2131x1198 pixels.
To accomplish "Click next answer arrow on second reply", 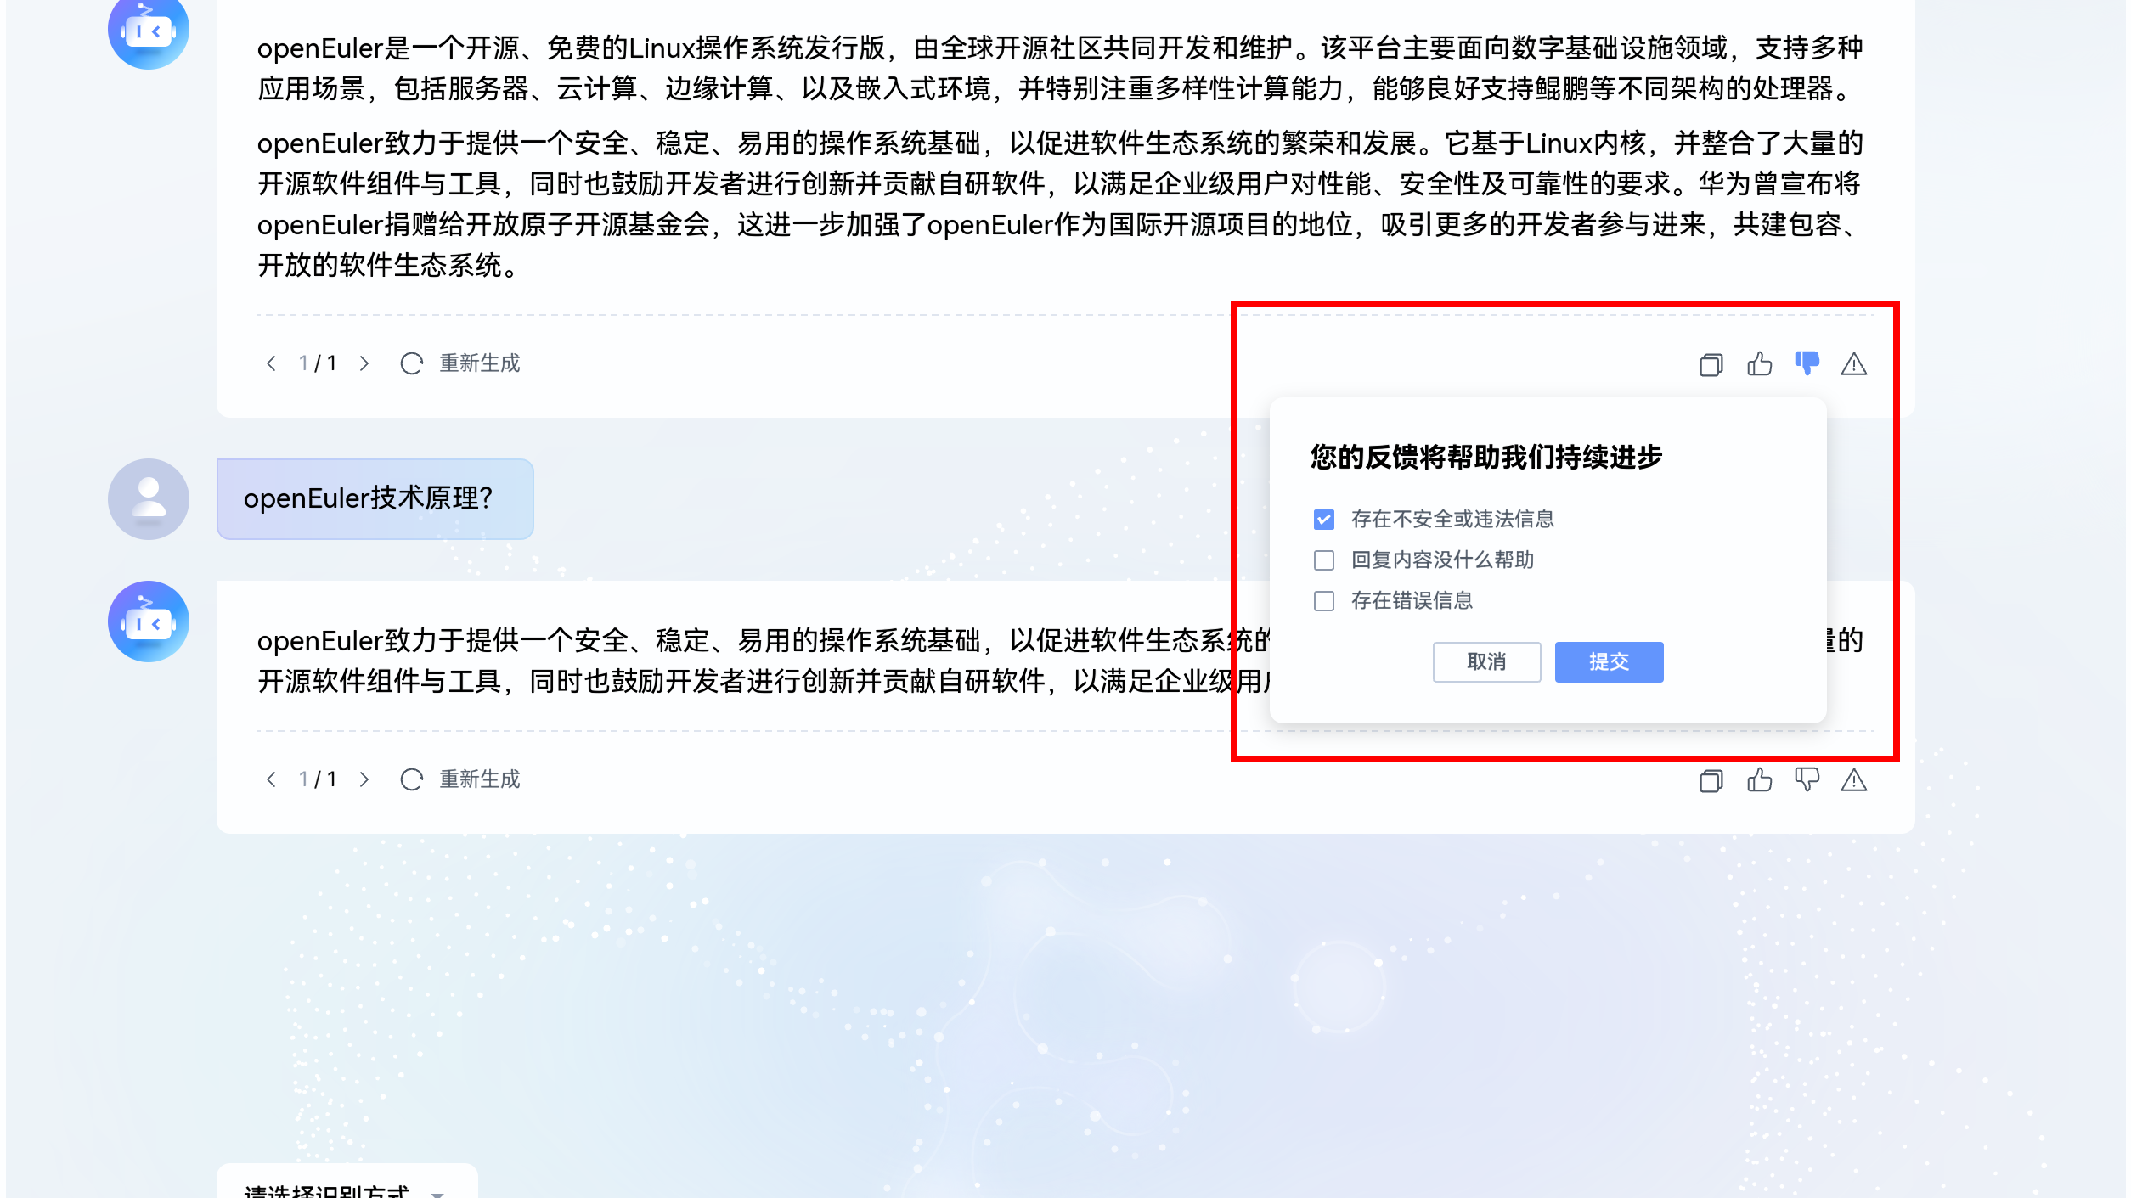I will [364, 779].
